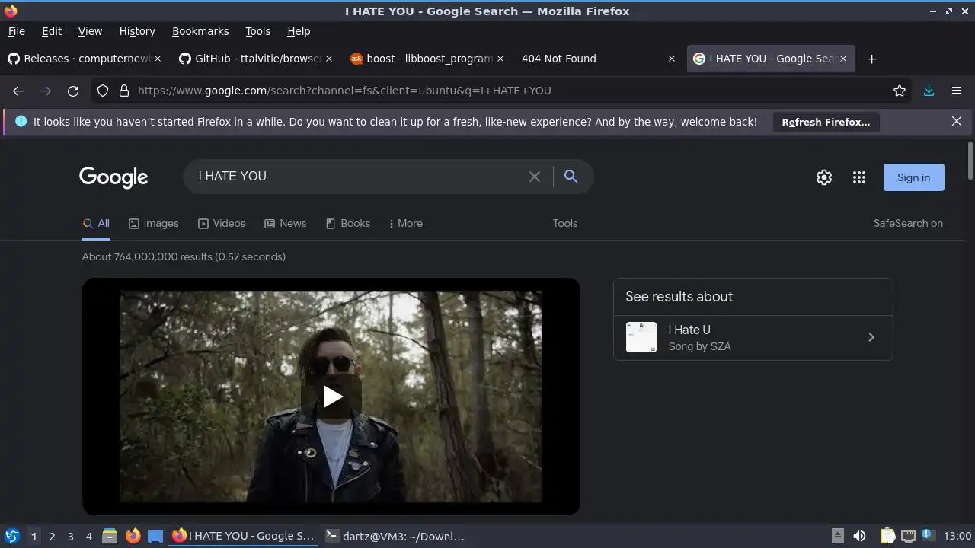The height and width of the screenshot is (548, 975).
Task: Click I Hate U album thumbnail
Action: coord(641,337)
